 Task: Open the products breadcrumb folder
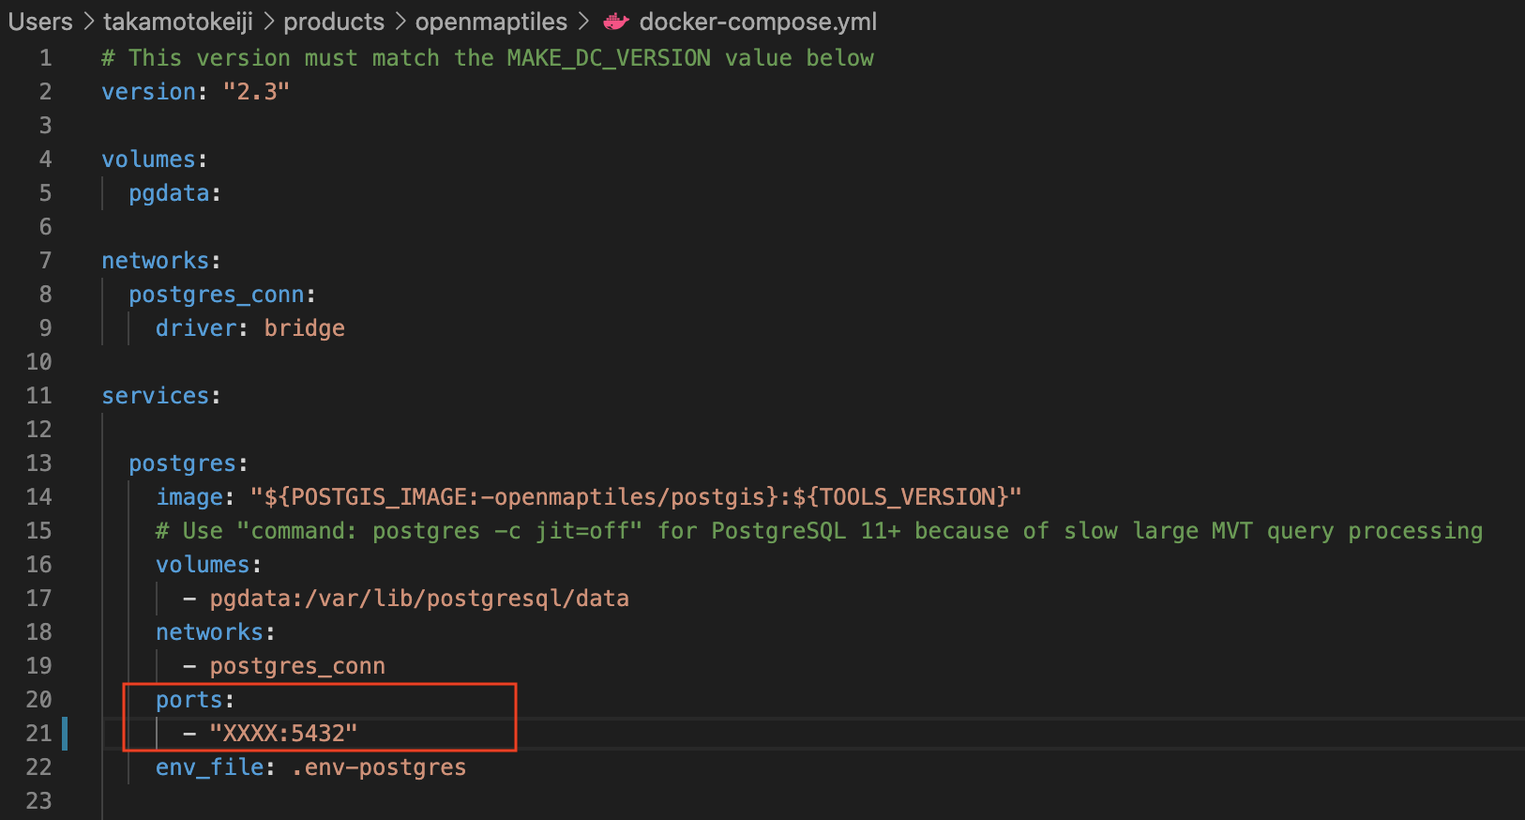[x=334, y=22]
